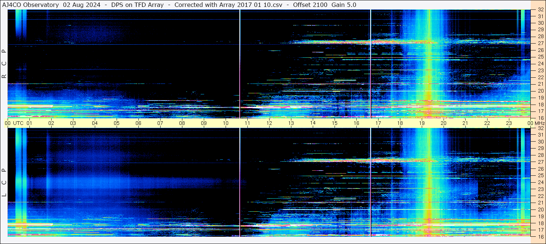
Task: Pick hour '03' on the UTC time axis
Action: coord(73,123)
